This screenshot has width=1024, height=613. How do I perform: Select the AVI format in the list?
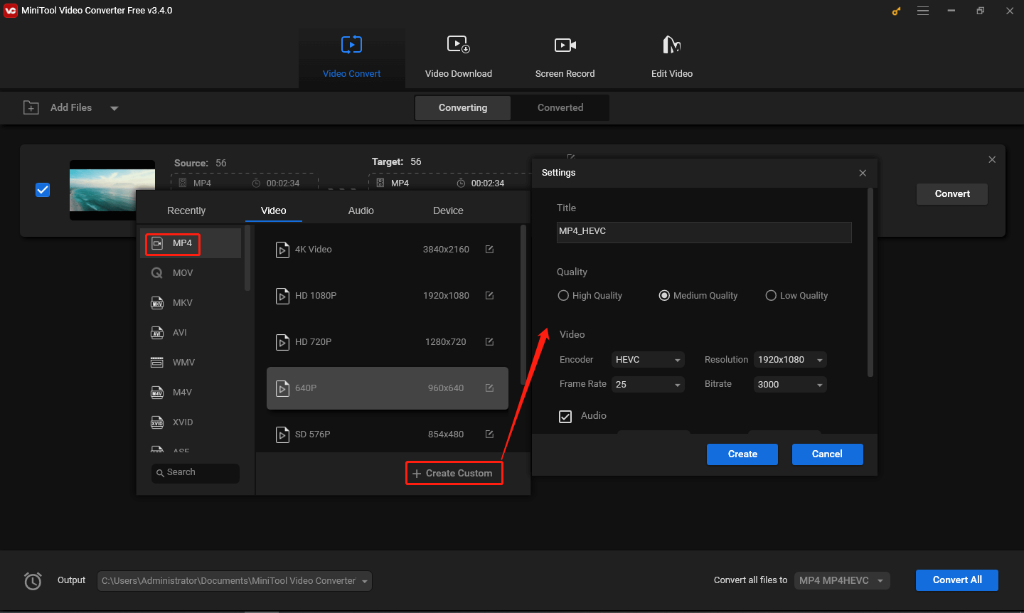191,333
